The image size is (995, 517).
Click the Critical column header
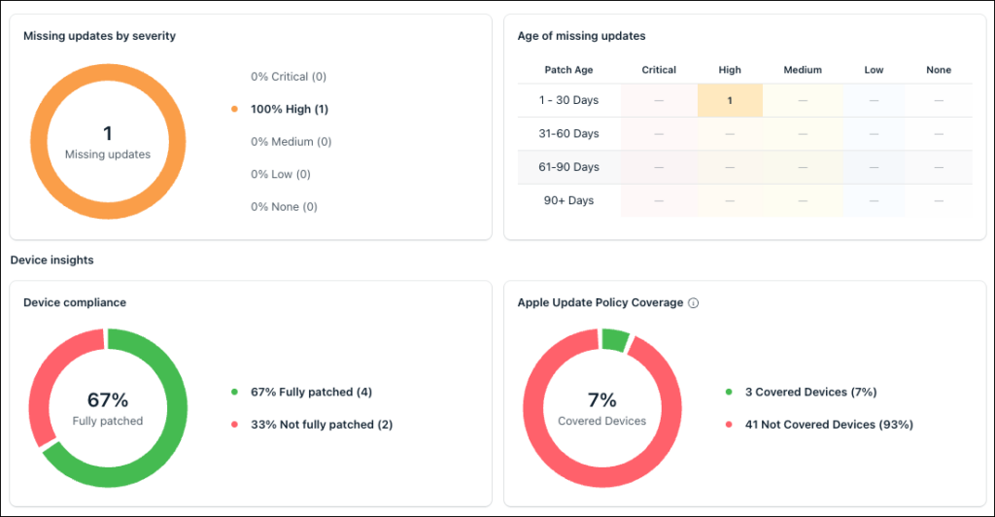[659, 70]
